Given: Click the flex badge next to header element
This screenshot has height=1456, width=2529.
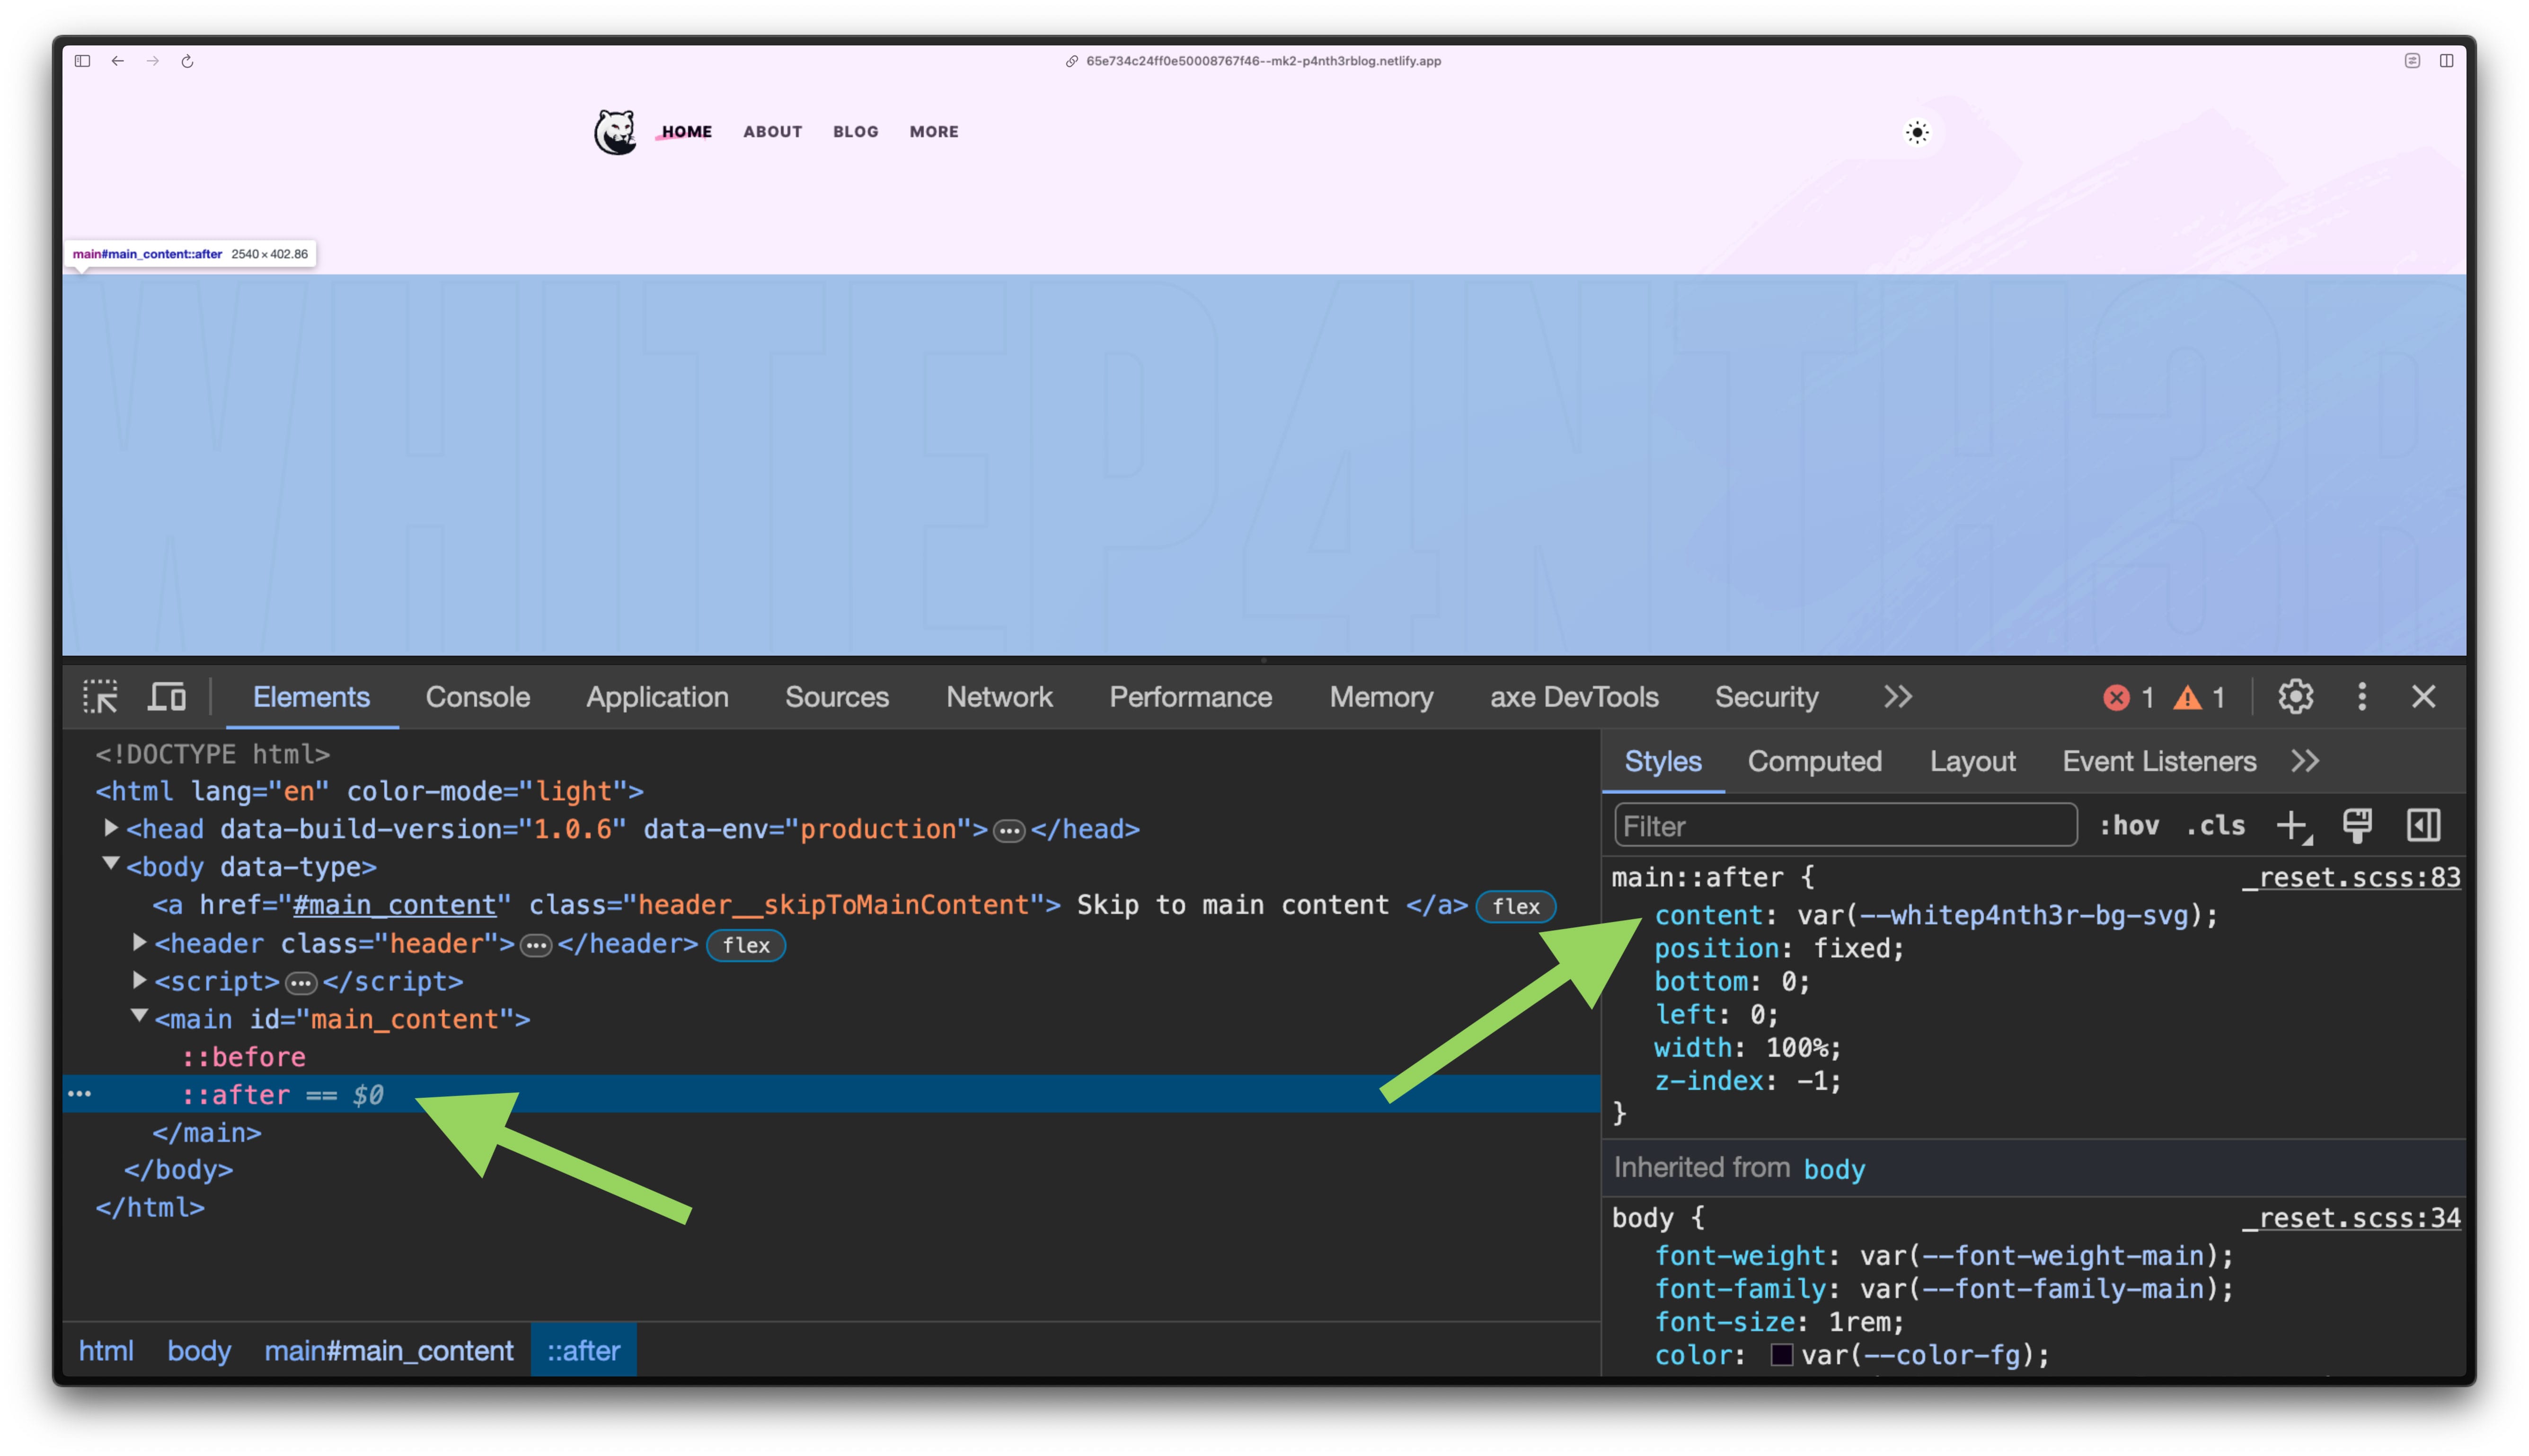Looking at the screenshot, I should click(x=746, y=945).
